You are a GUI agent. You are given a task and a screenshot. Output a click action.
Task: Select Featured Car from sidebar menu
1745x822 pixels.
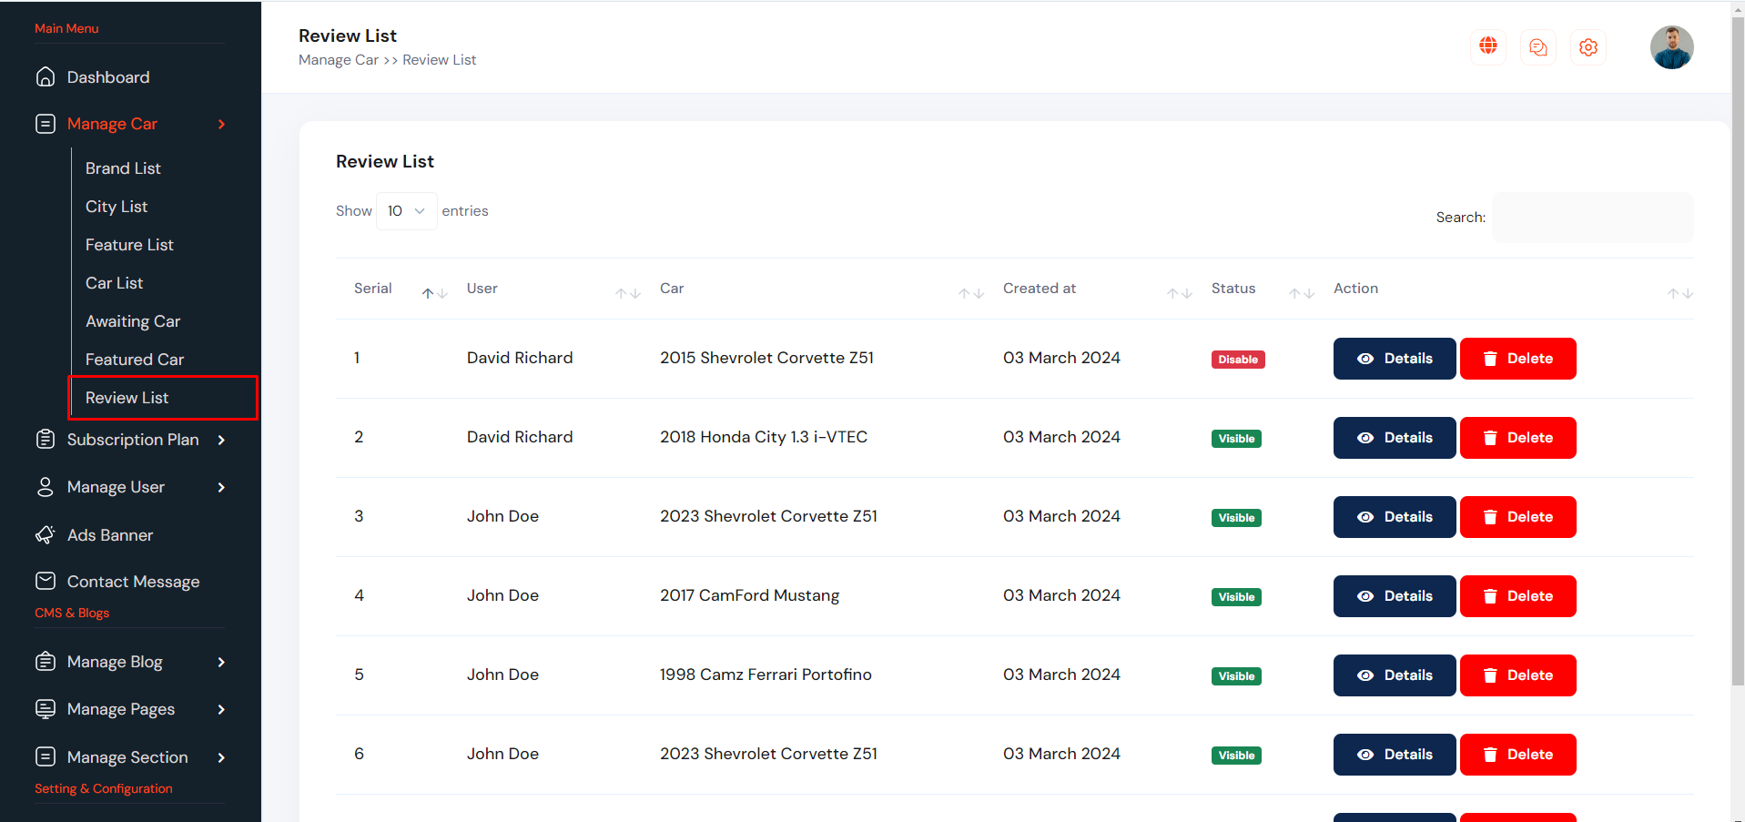pos(135,360)
